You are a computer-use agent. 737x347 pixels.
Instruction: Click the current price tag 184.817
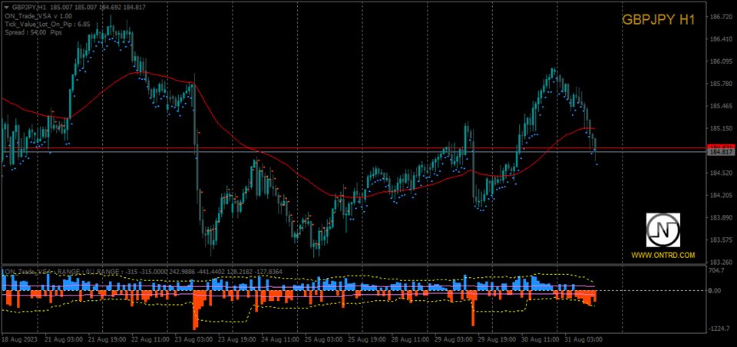[721, 152]
